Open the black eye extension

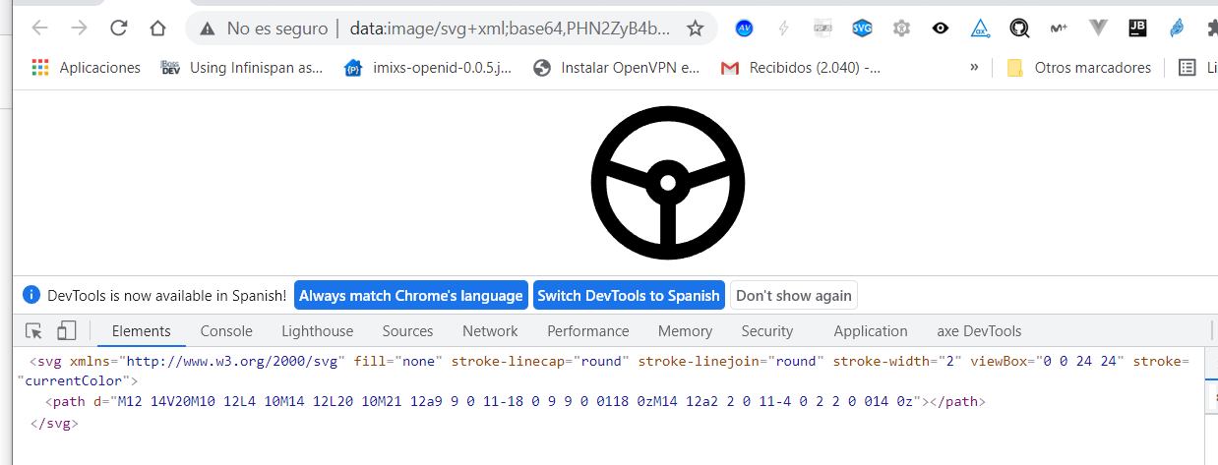pos(942,29)
